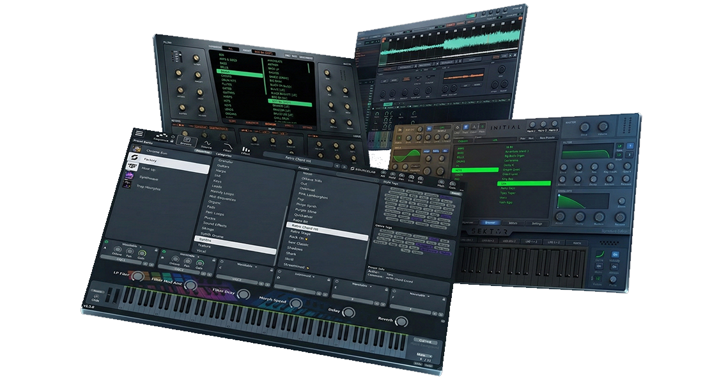Click the Bass Presets button in Initial
The image size is (703, 383).
pos(547,137)
